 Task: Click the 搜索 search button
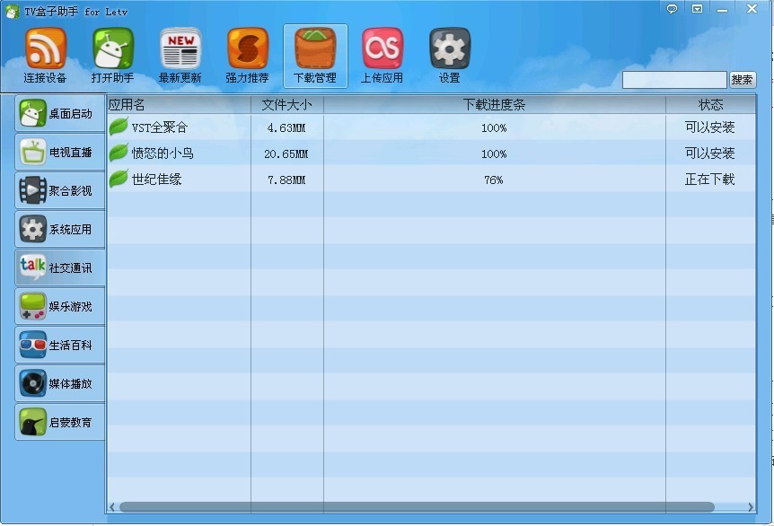coord(743,80)
